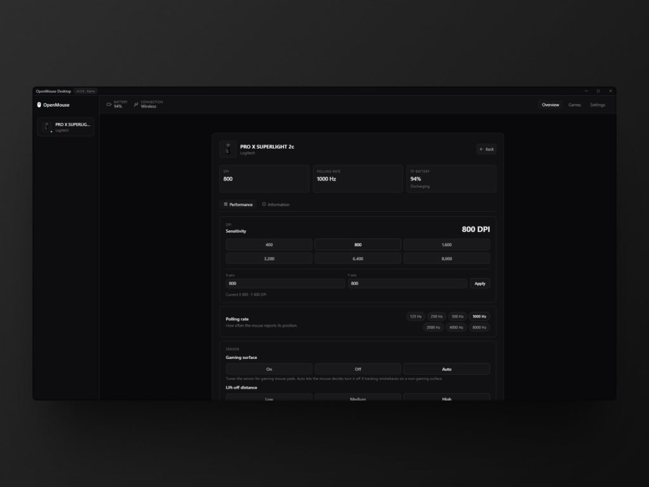This screenshot has height=487, width=649.
Task: Set polling rate to 125 Hz
Action: click(416, 316)
